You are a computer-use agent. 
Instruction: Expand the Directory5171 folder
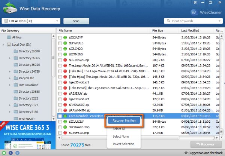(10, 105)
